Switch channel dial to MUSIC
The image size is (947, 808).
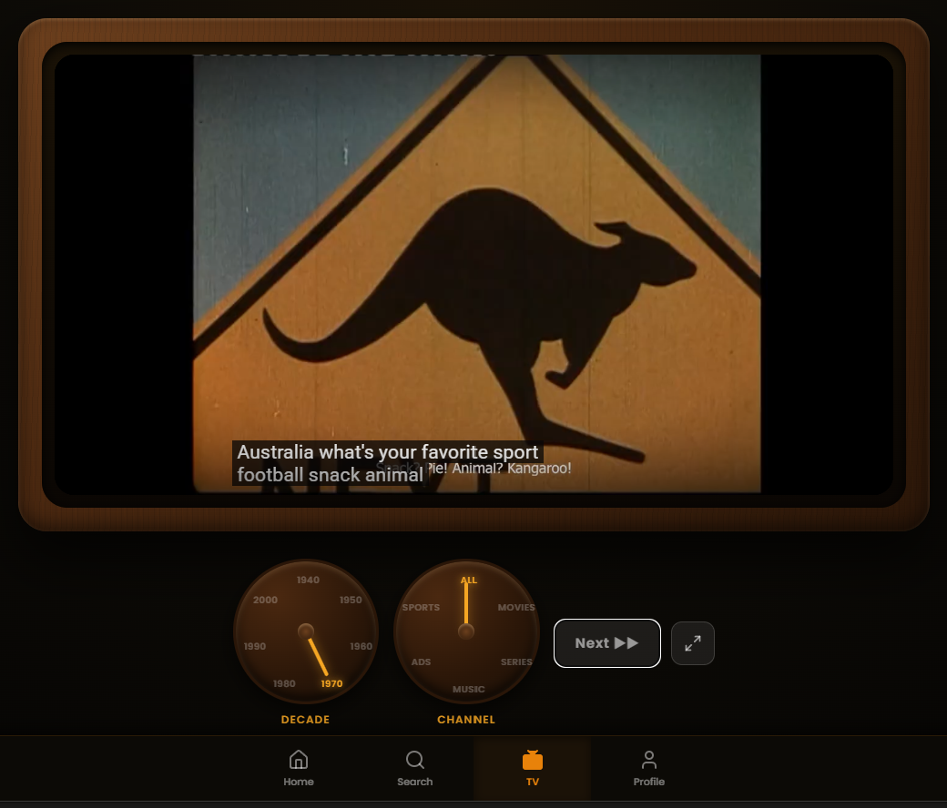[469, 689]
